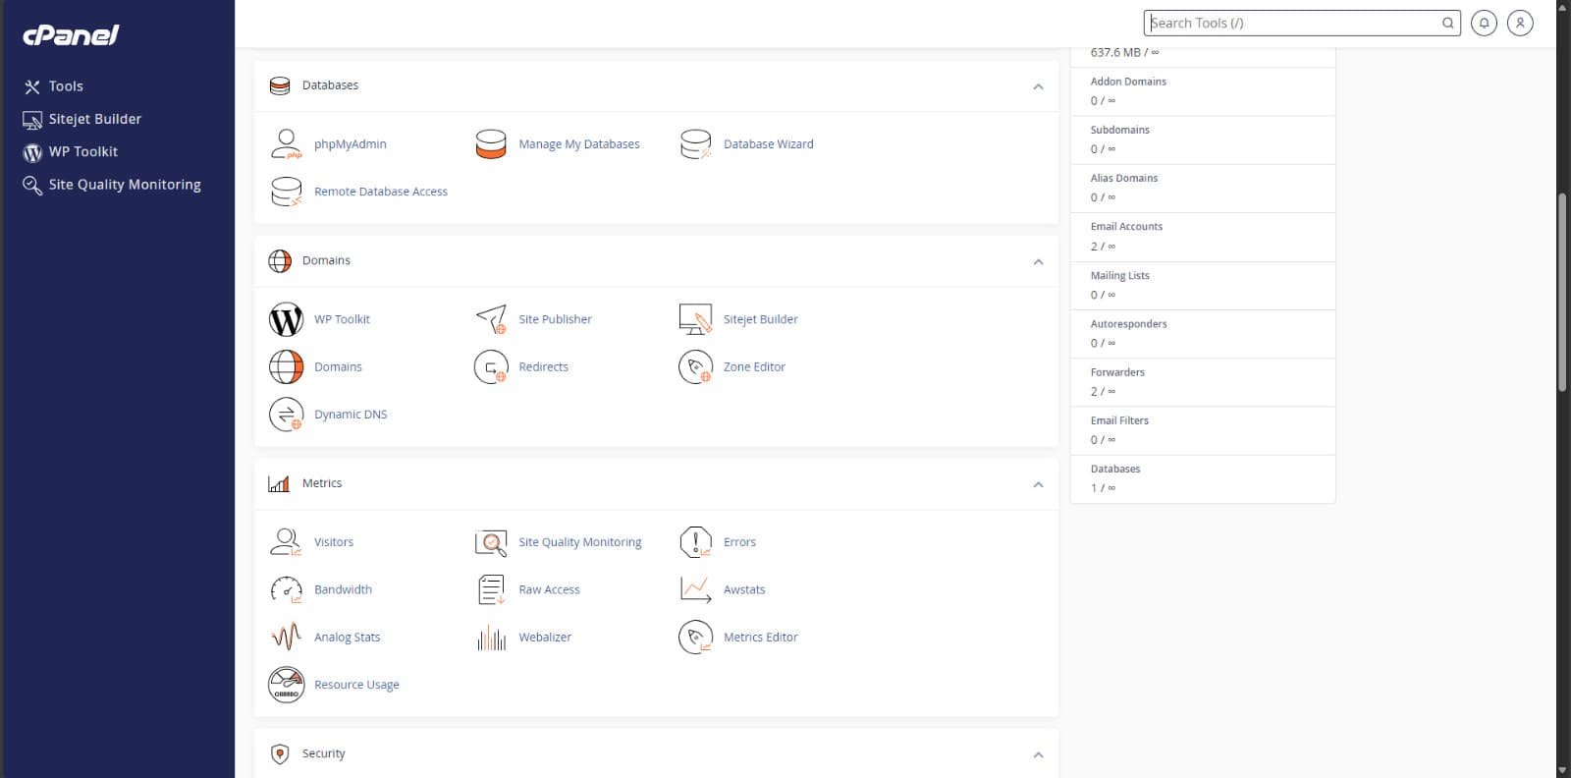1571x778 pixels.
Task: Collapse the Databases section
Action: point(1038,86)
